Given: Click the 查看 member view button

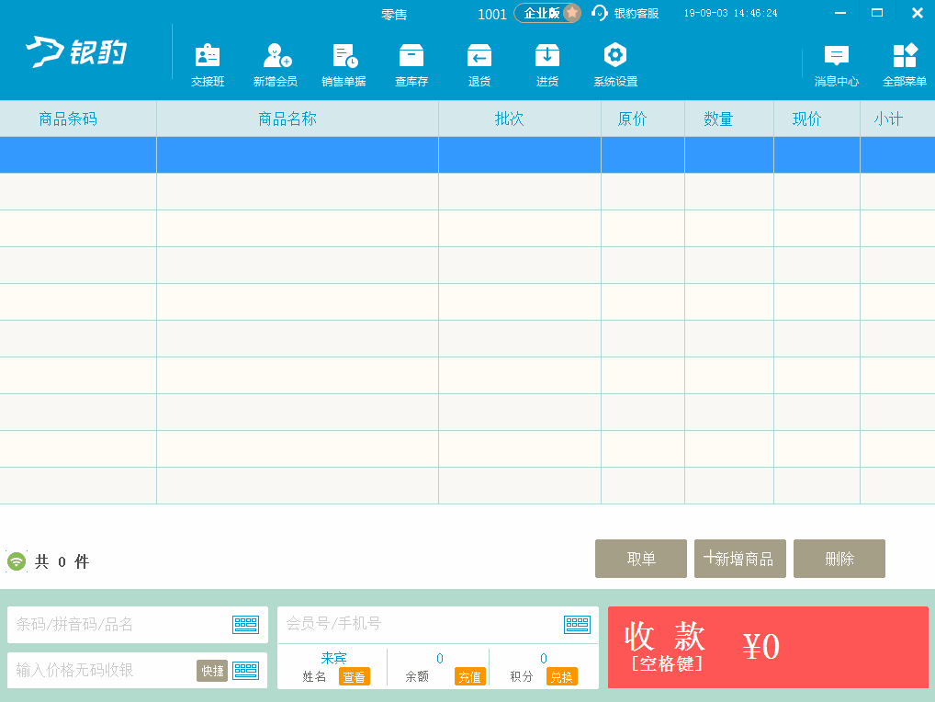Looking at the screenshot, I should pyautogui.click(x=355, y=677).
